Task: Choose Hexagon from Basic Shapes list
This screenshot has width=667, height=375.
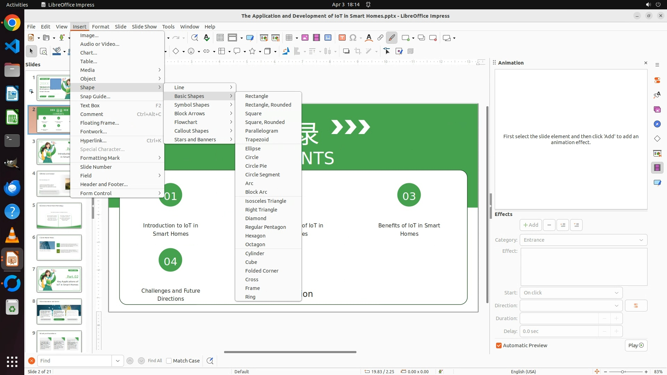Action: point(255,236)
